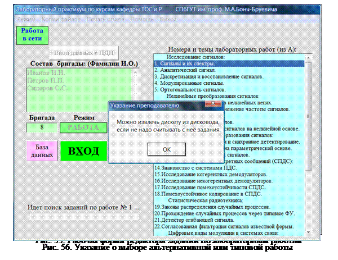The width and height of the screenshot is (338, 260).
Task: Click the РАБОТА mode field
Action: [x=83, y=127]
